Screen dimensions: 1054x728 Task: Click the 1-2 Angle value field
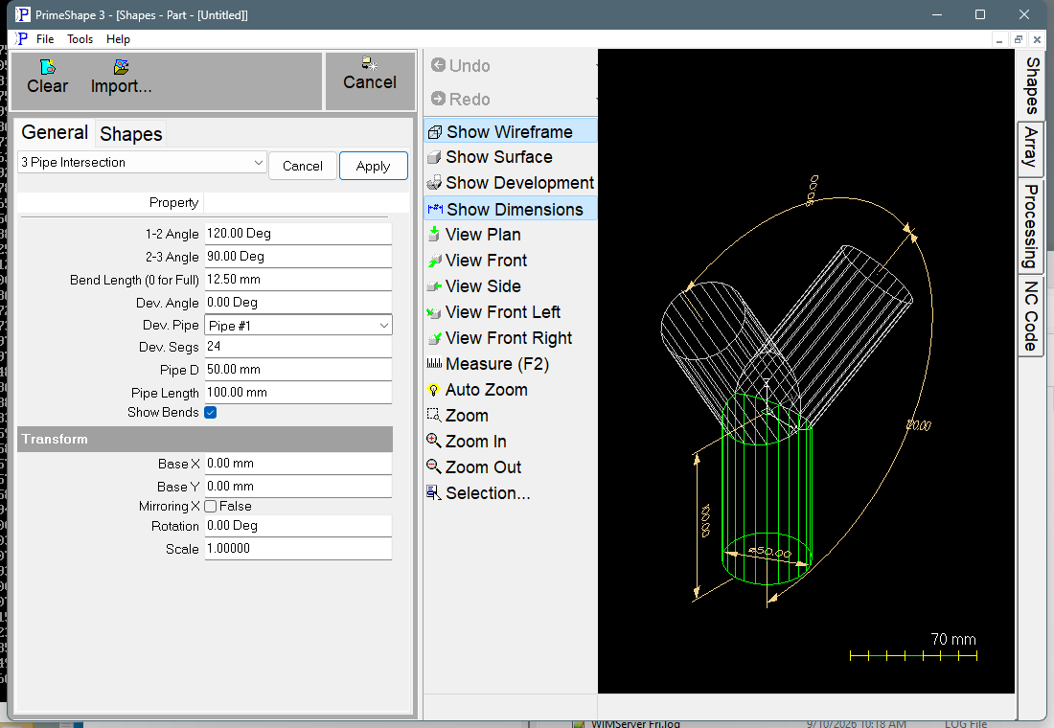pyautogui.click(x=298, y=234)
